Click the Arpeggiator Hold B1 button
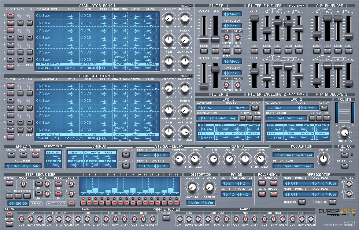 click(x=302, y=202)
